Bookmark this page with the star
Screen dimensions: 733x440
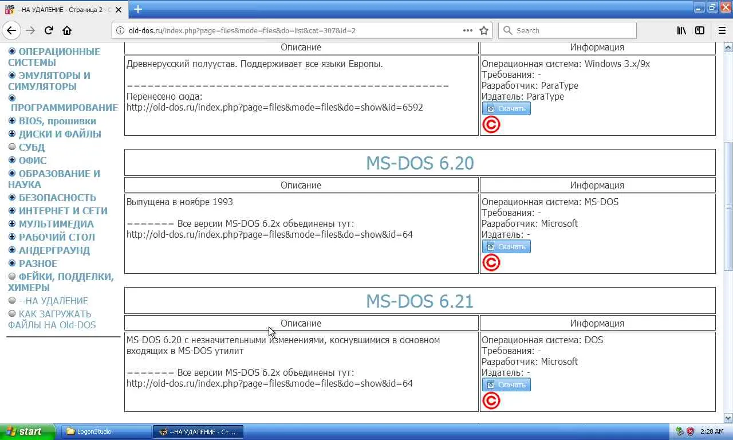[x=484, y=30]
